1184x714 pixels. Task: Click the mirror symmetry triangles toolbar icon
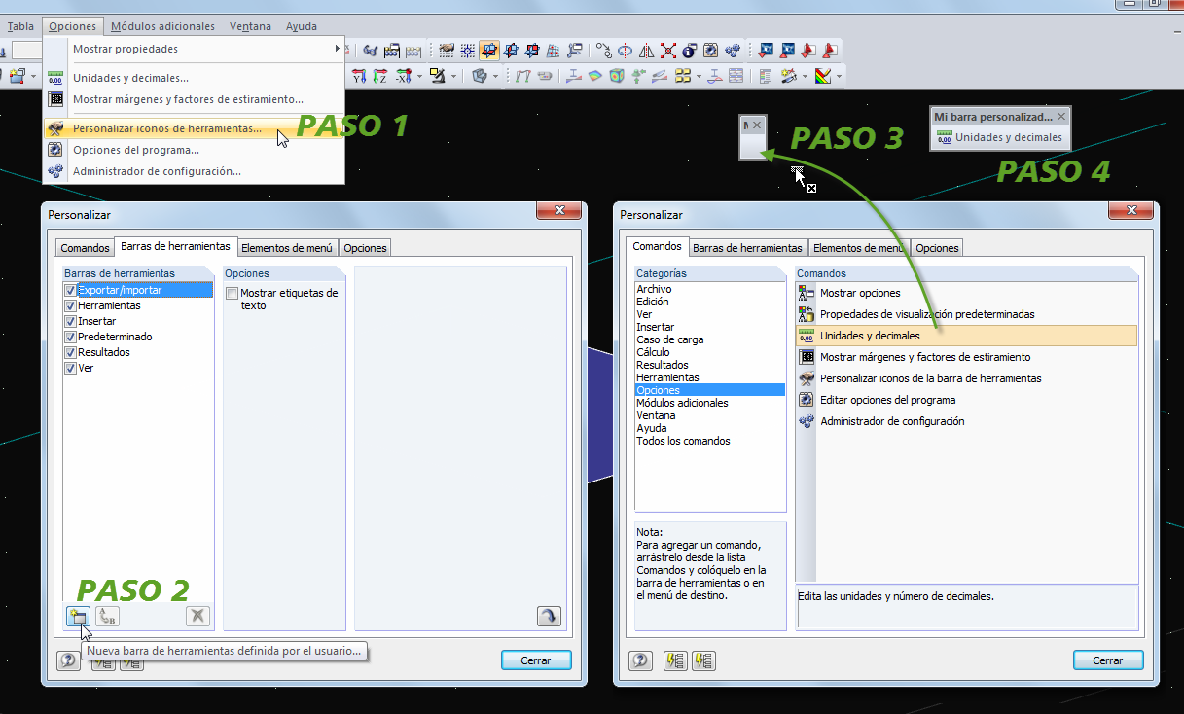[647, 51]
